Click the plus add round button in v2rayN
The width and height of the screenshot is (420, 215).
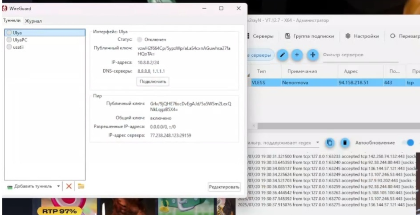297,55
